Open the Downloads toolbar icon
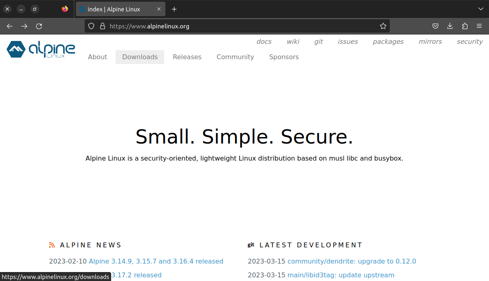 450,26
